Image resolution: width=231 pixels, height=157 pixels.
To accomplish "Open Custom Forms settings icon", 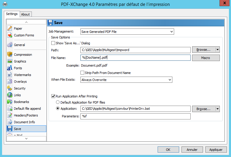I will [x=9, y=35].
